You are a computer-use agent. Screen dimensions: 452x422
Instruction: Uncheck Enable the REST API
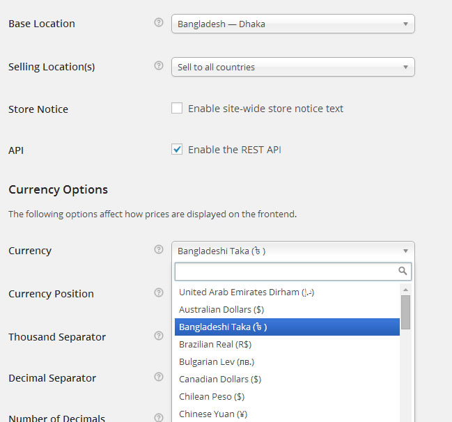[177, 149]
